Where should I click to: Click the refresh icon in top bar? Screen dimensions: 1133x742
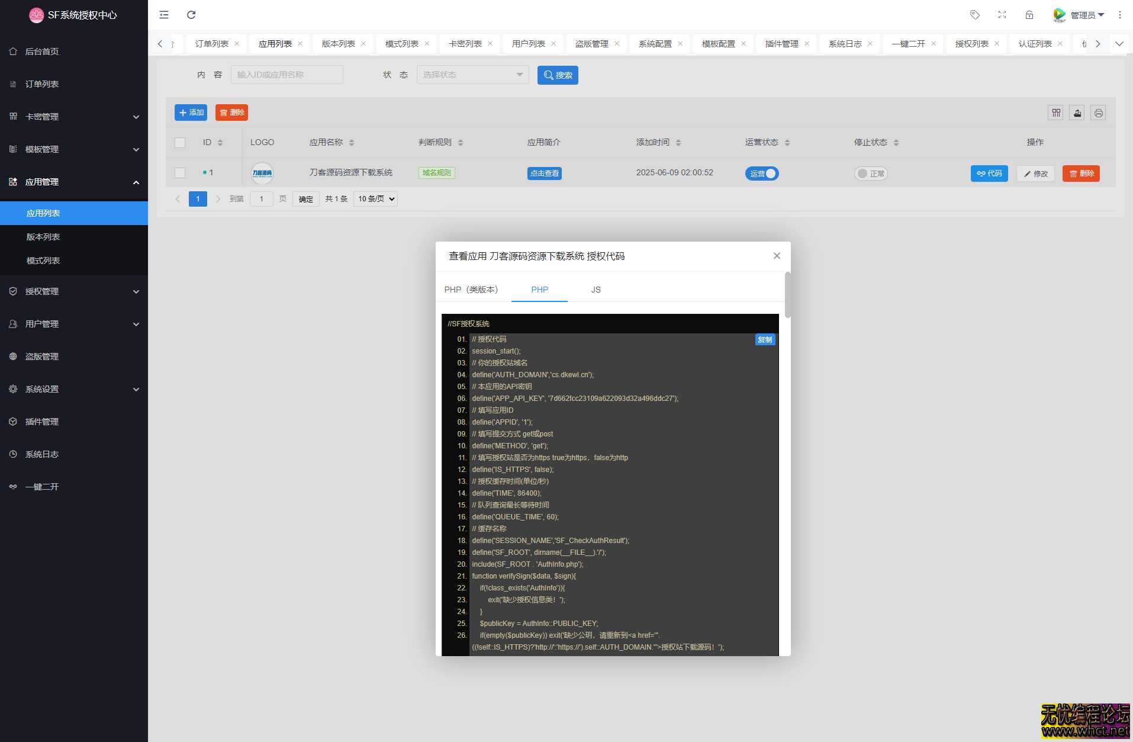click(x=191, y=15)
